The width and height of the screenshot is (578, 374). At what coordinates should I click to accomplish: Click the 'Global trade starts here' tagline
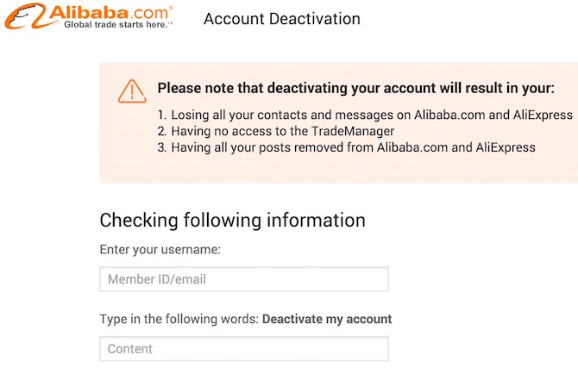click(x=118, y=25)
